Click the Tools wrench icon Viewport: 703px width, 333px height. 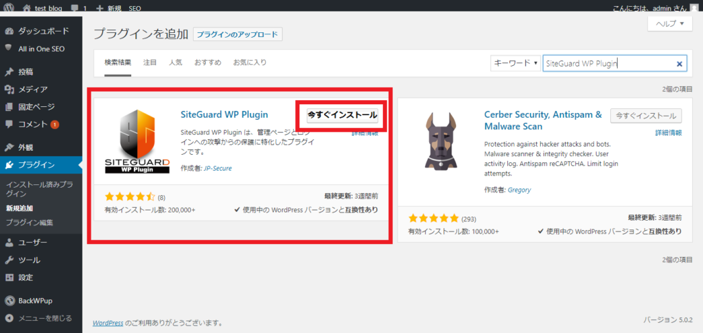9,260
